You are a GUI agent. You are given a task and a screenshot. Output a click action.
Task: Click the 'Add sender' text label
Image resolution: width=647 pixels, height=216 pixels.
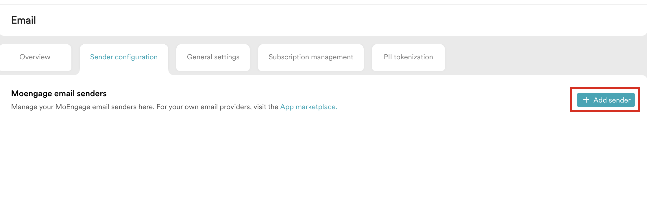point(612,100)
